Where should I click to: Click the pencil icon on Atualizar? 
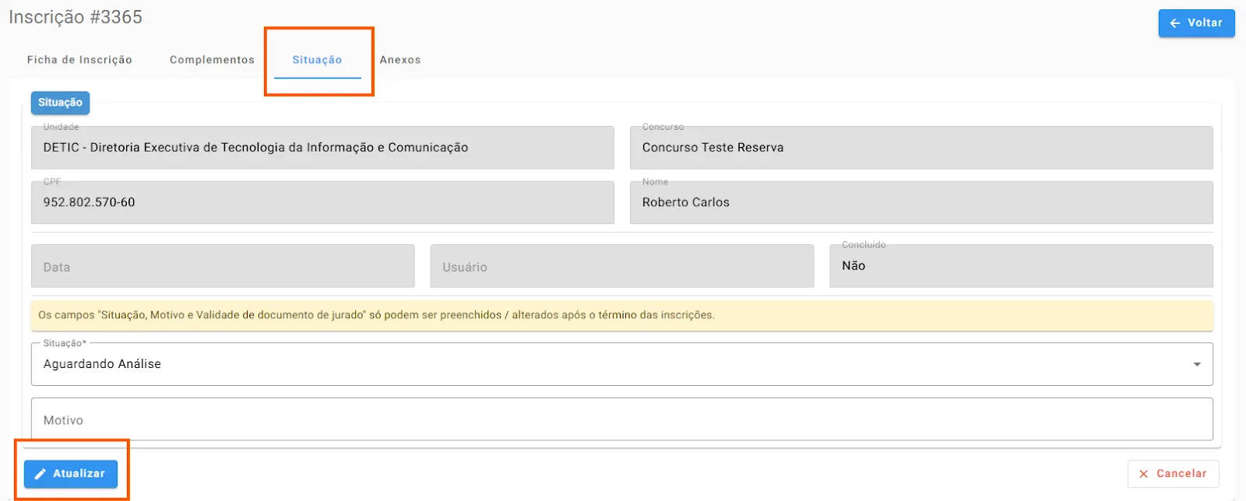40,474
